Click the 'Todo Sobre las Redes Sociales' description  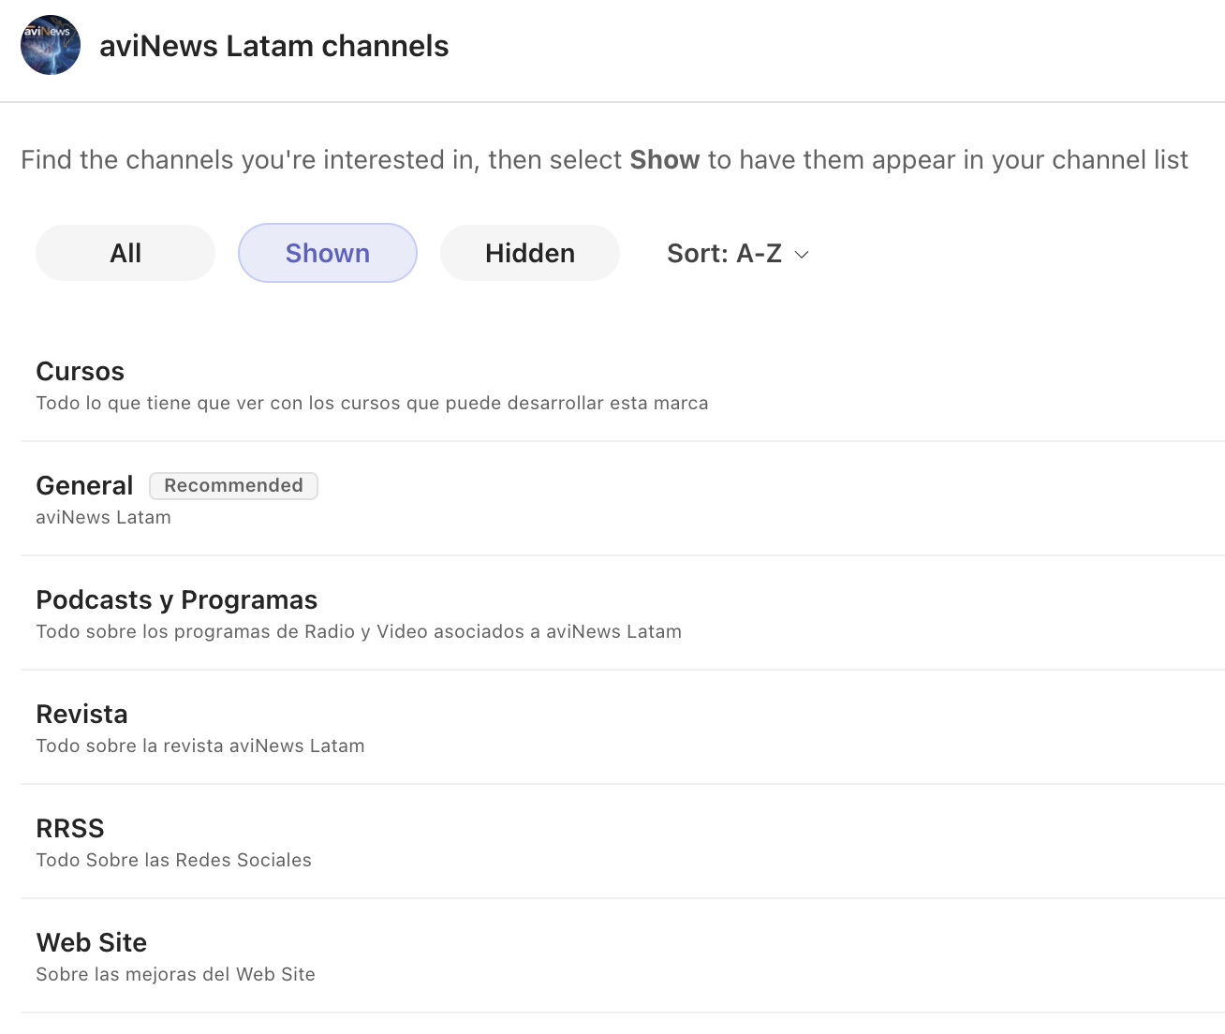(174, 861)
